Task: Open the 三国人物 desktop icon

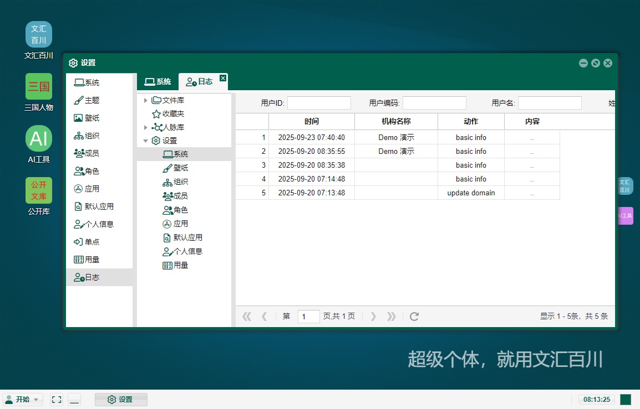Action: (x=38, y=86)
